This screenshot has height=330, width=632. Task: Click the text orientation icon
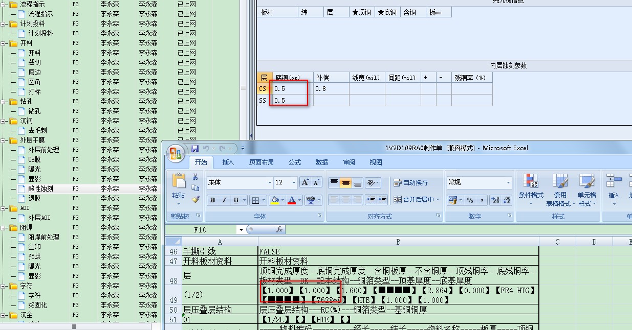371,182
